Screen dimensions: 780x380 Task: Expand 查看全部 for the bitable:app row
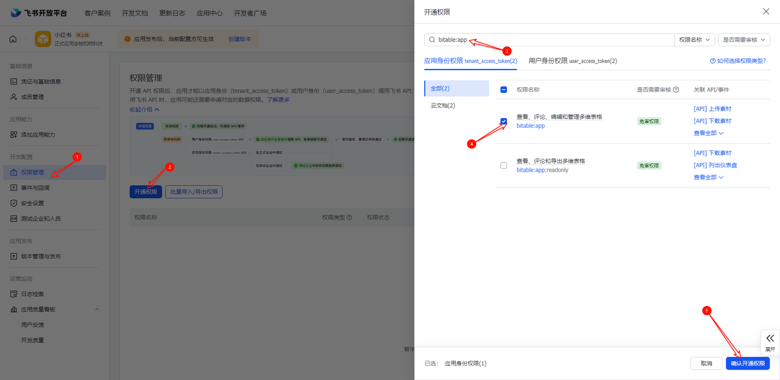[x=708, y=133]
